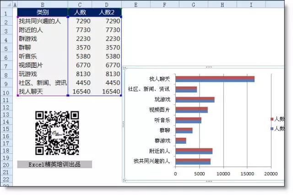Select cell 视频图片 in the table
The width and height of the screenshot is (293, 195).
click(43, 65)
